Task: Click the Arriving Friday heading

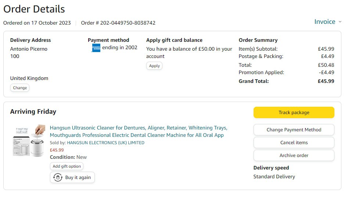Action: 33,112
